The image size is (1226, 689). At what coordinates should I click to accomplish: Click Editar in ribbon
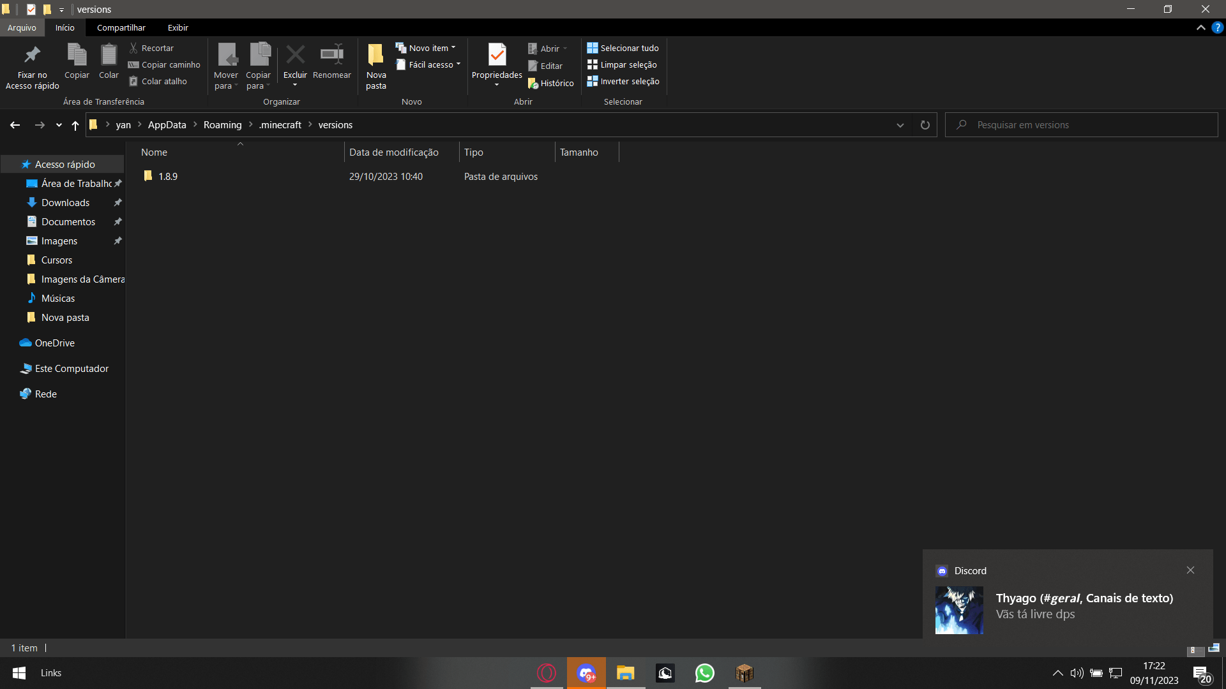(545, 66)
